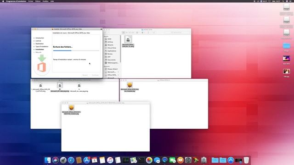This screenshot has height=165, width=294.
Task: Select iCloud Drive in Finder sidebar
Action: click(x=112, y=48)
